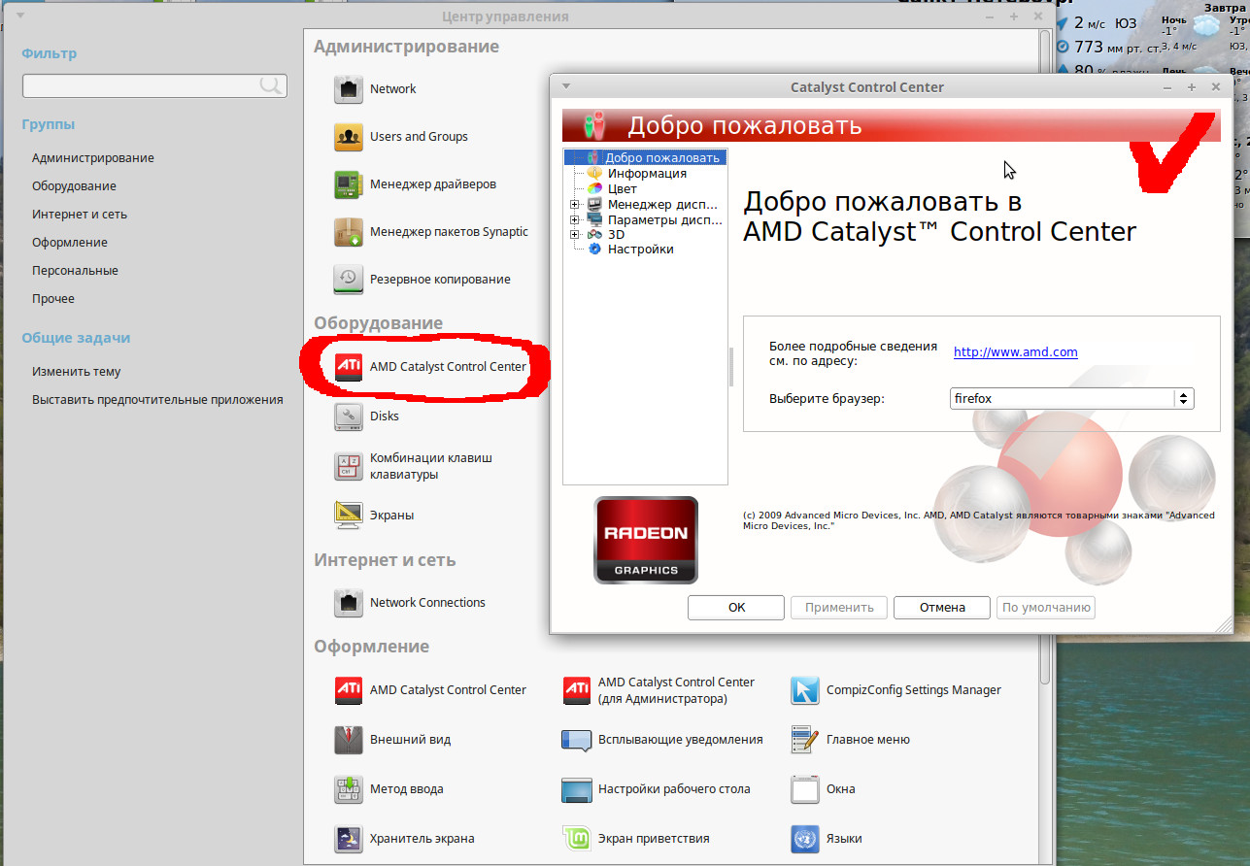Screen dimensions: 1250x866
Task: Open the Network settings icon
Action: 349,89
